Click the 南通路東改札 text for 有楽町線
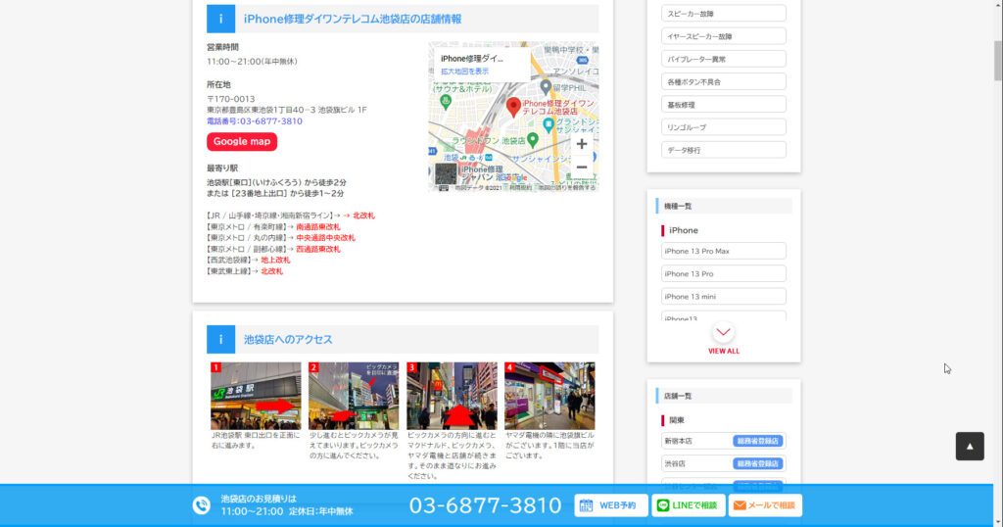Viewport: 1003px width, 527px height. point(318,227)
